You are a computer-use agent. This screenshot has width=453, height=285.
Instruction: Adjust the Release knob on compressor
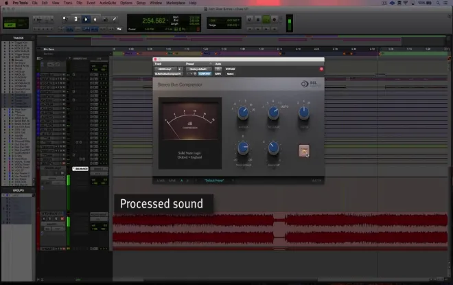coord(273,113)
